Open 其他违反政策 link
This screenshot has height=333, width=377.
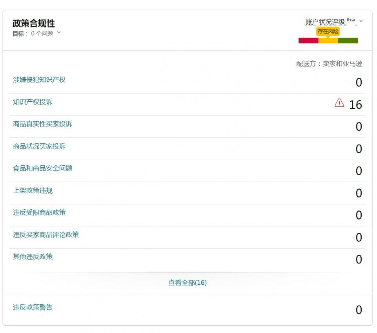coord(33,256)
